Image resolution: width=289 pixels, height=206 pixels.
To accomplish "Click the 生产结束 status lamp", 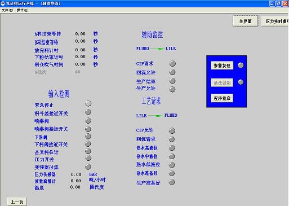I will tap(172, 81).
